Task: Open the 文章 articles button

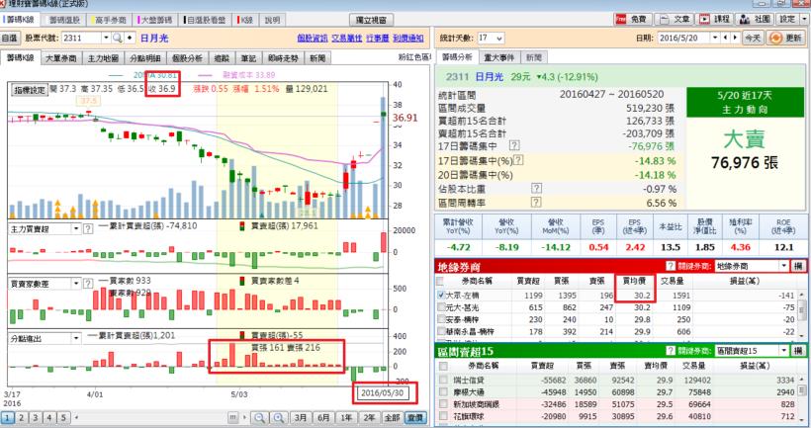Action: click(675, 19)
